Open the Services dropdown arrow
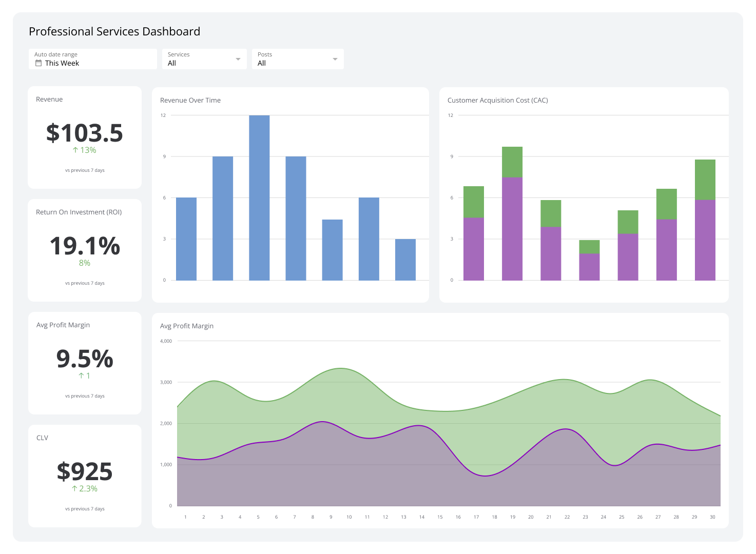 tap(238, 58)
